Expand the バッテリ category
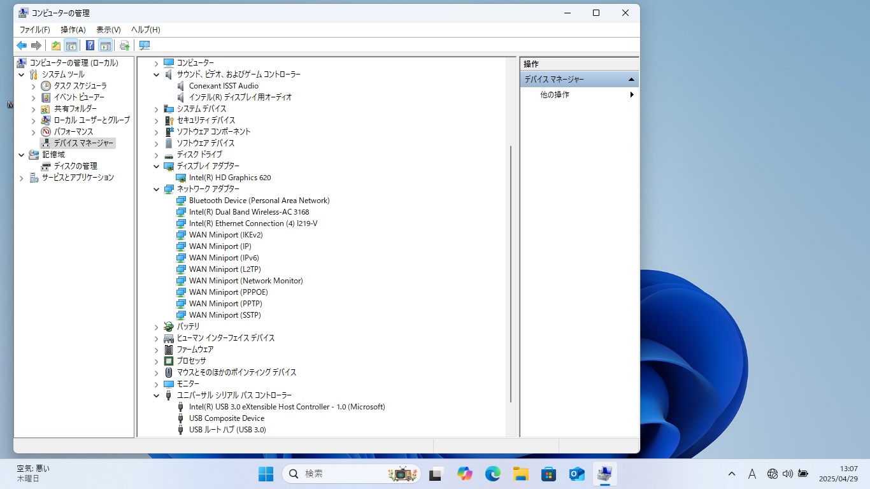870x489 pixels. pos(157,327)
